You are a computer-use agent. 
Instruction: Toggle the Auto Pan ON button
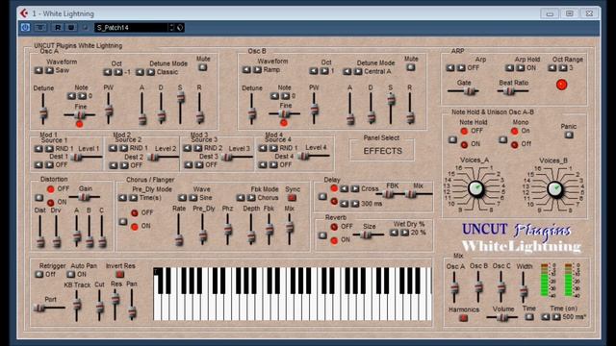click(70, 274)
